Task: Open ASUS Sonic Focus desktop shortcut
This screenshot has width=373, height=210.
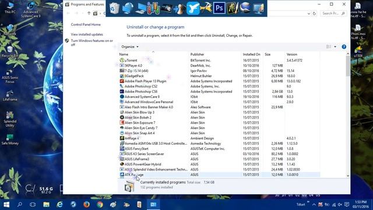Action: tap(10, 76)
